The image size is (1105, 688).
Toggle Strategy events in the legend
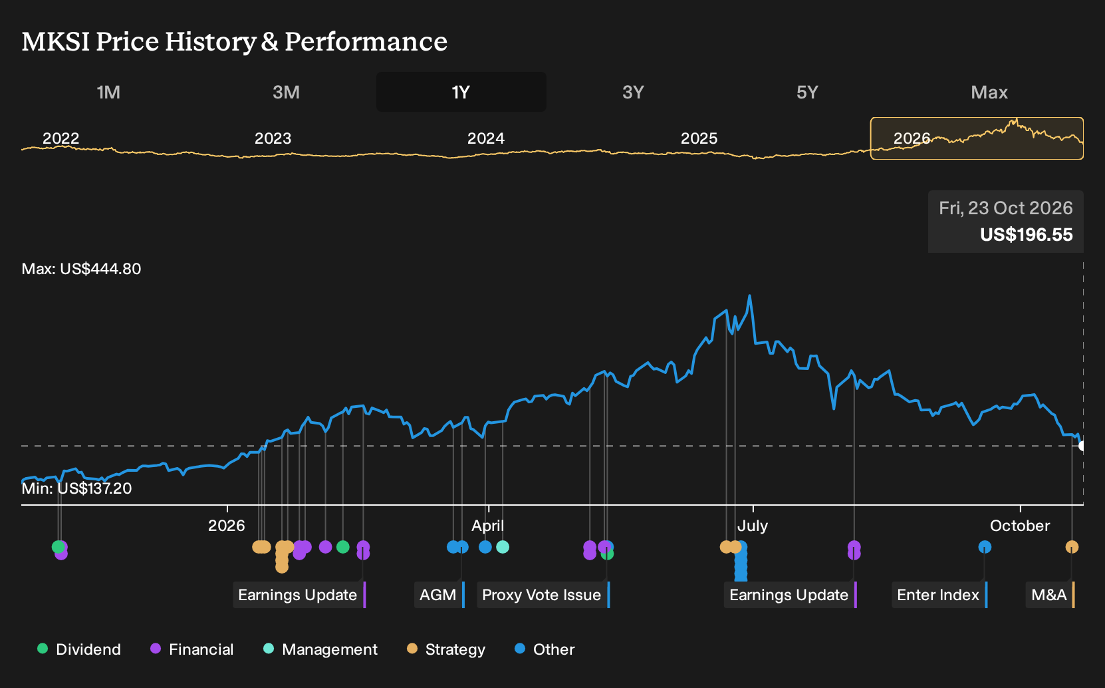tap(446, 649)
